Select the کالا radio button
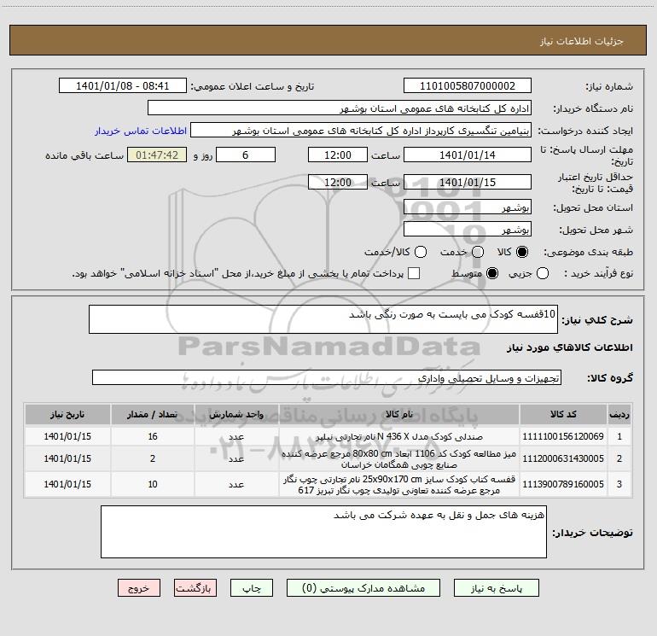657x636 pixels. [x=521, y=252]
